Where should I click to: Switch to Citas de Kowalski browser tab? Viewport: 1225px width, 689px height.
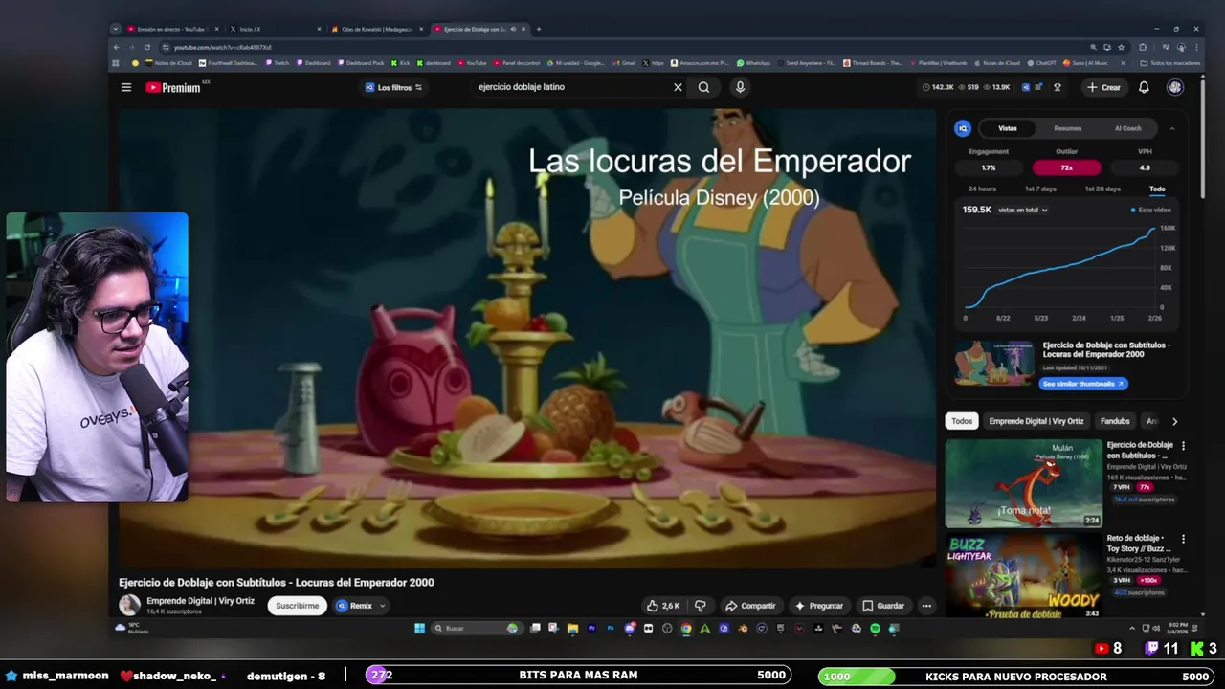(375, 29)
